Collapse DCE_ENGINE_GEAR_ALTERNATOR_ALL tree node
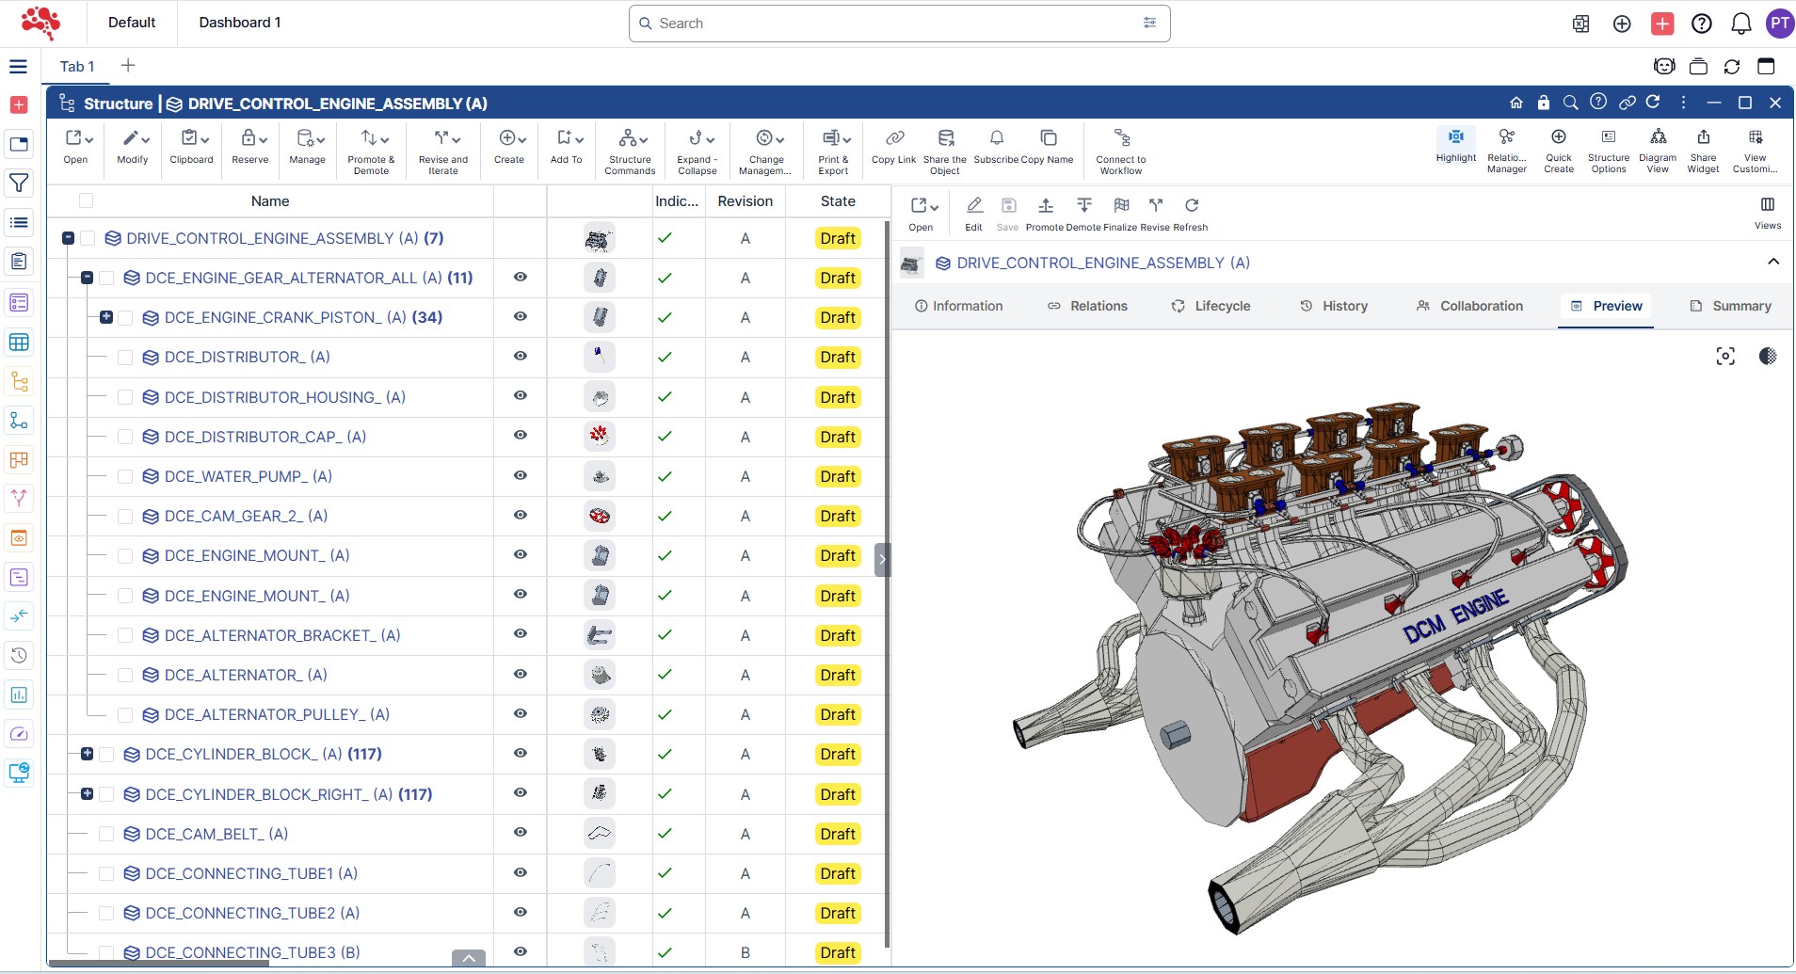Viewport: 1796px width, 974px height. pyautogui.click(x=88, y=279)
